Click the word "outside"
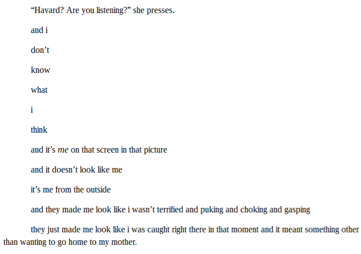Image resolution: width=361 pixels, height=254 pixels. [x=98, y=190]
